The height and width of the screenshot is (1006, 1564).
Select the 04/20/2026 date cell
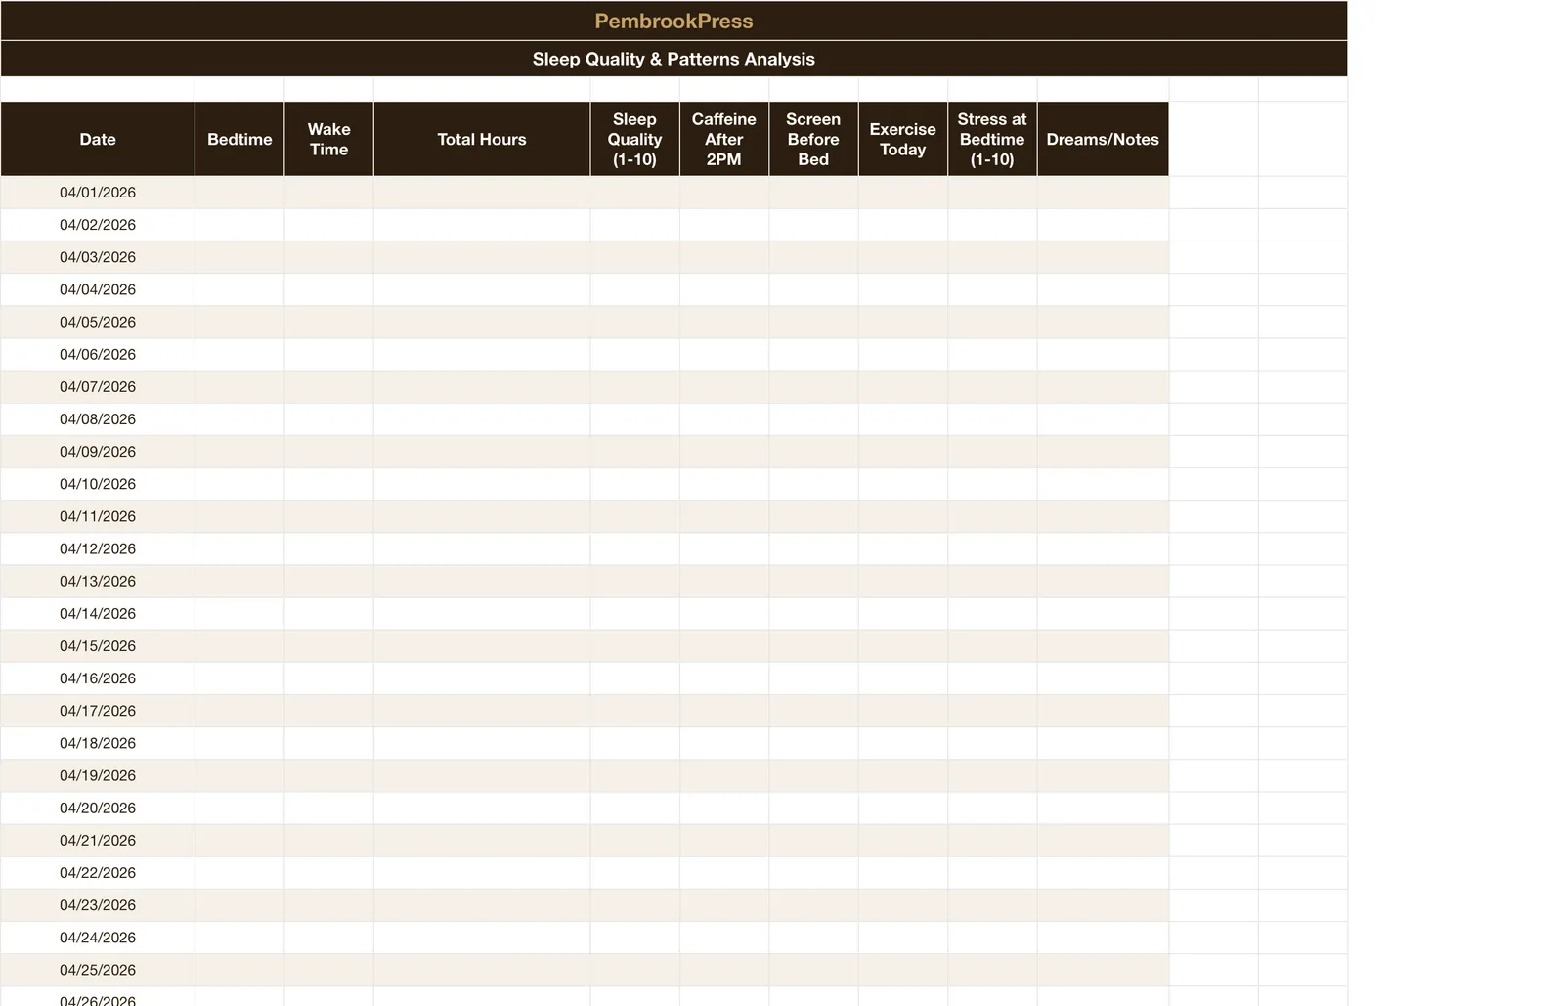tap(98, 808)
